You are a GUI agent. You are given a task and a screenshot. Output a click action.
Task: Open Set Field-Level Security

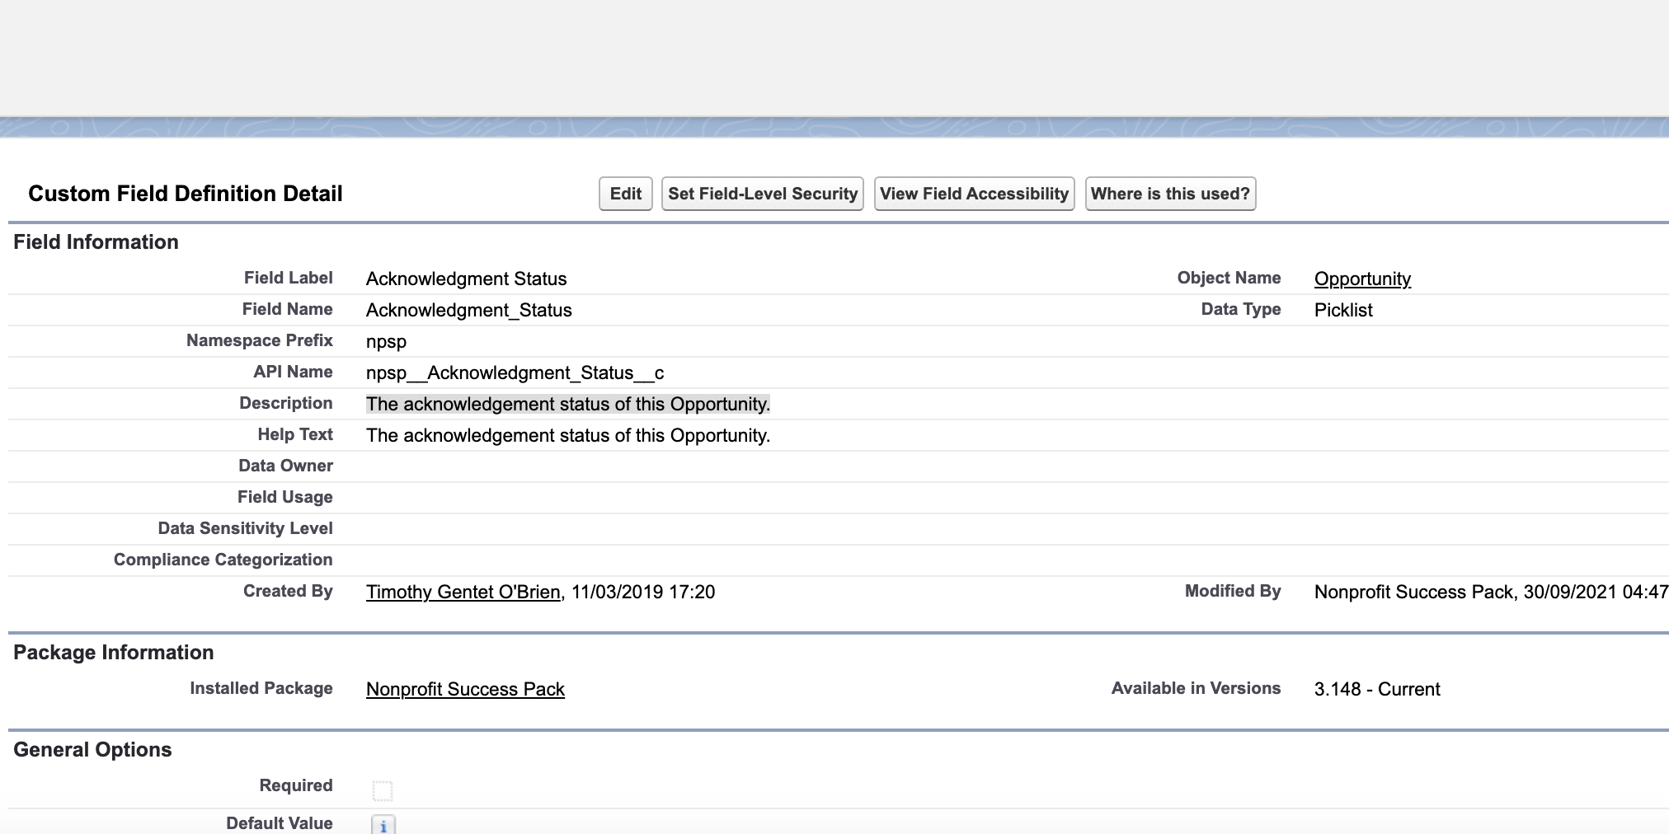pyautogui.click(x=762, y=194)
